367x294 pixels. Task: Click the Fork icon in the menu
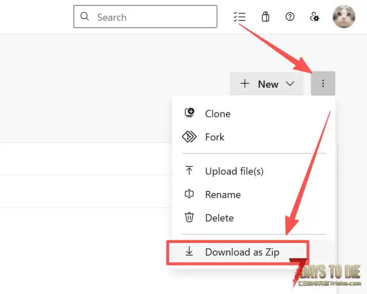pyautogui.click(x=189, y=137)
